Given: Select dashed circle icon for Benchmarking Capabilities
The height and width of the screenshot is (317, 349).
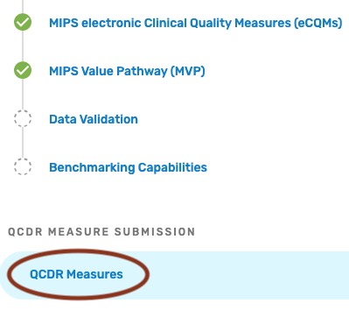Looking at the screenshot, I should pos(23,166).
